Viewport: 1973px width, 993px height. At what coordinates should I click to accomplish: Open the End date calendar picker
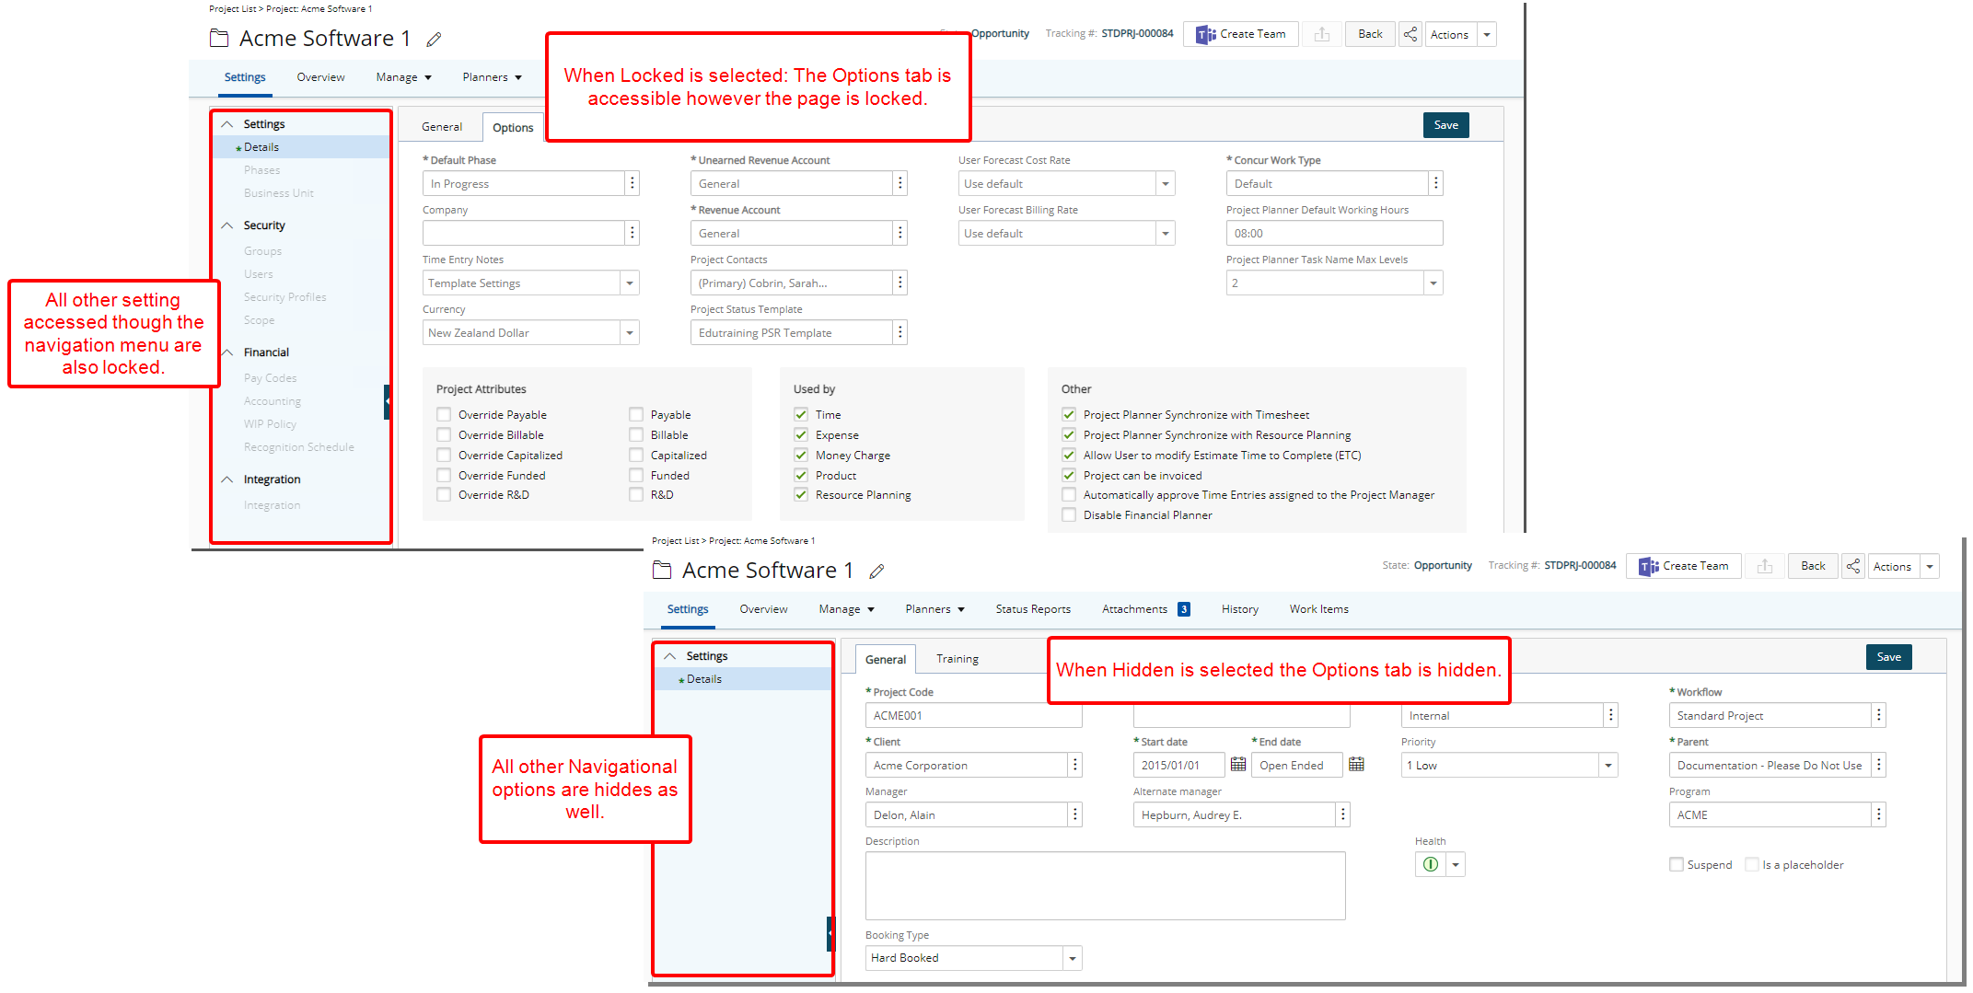click(1356, 765)
